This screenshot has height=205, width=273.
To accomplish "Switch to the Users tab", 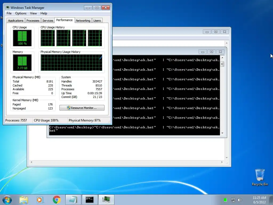I will (x=97, y=21).
